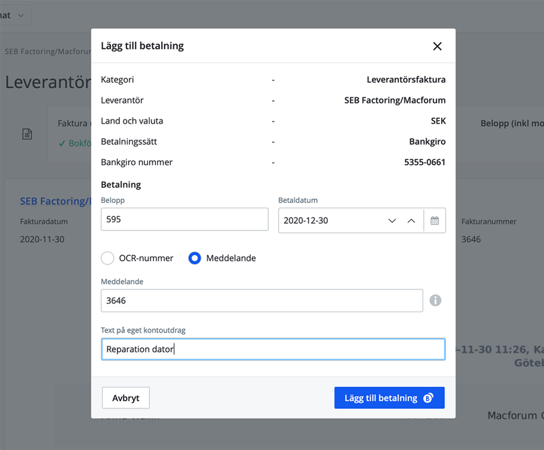The image size is (544, 450).
Task: Open the dropdown in the top-left corner
Action: click(x=13, y=14)
